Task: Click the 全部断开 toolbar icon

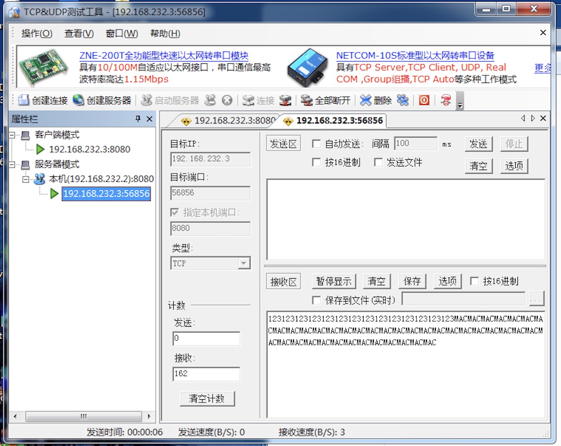Action: pyautogui.click(x=307, y=100)
